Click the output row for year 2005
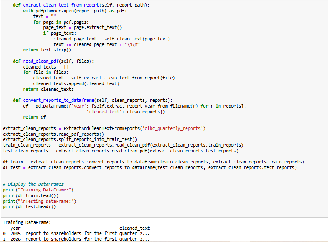The height and width of the screenshot is (242, 328). click(x=76, y=233)
